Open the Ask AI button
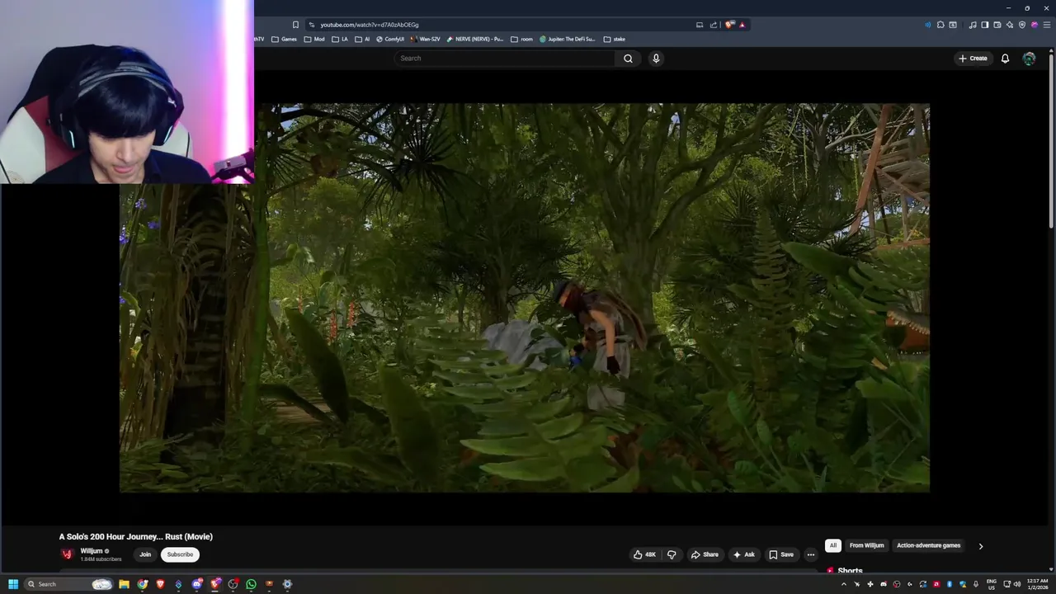The width and height of the screenshot is (1056, 594). point(743,554)
